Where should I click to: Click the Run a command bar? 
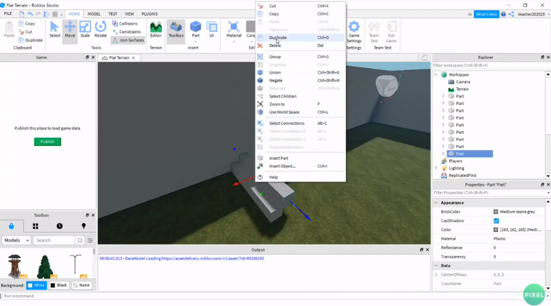tap(274, 296)
